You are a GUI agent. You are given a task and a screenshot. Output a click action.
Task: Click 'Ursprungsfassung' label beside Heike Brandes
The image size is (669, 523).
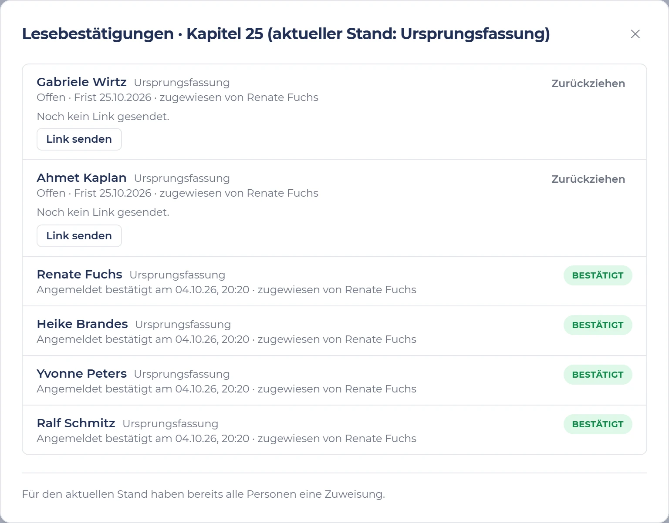(x=183, y=325)
